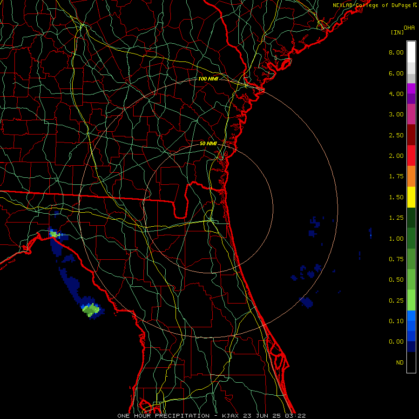Click the [IN] units label
This screenshot has width=419, height=419.
click(397, 32)
